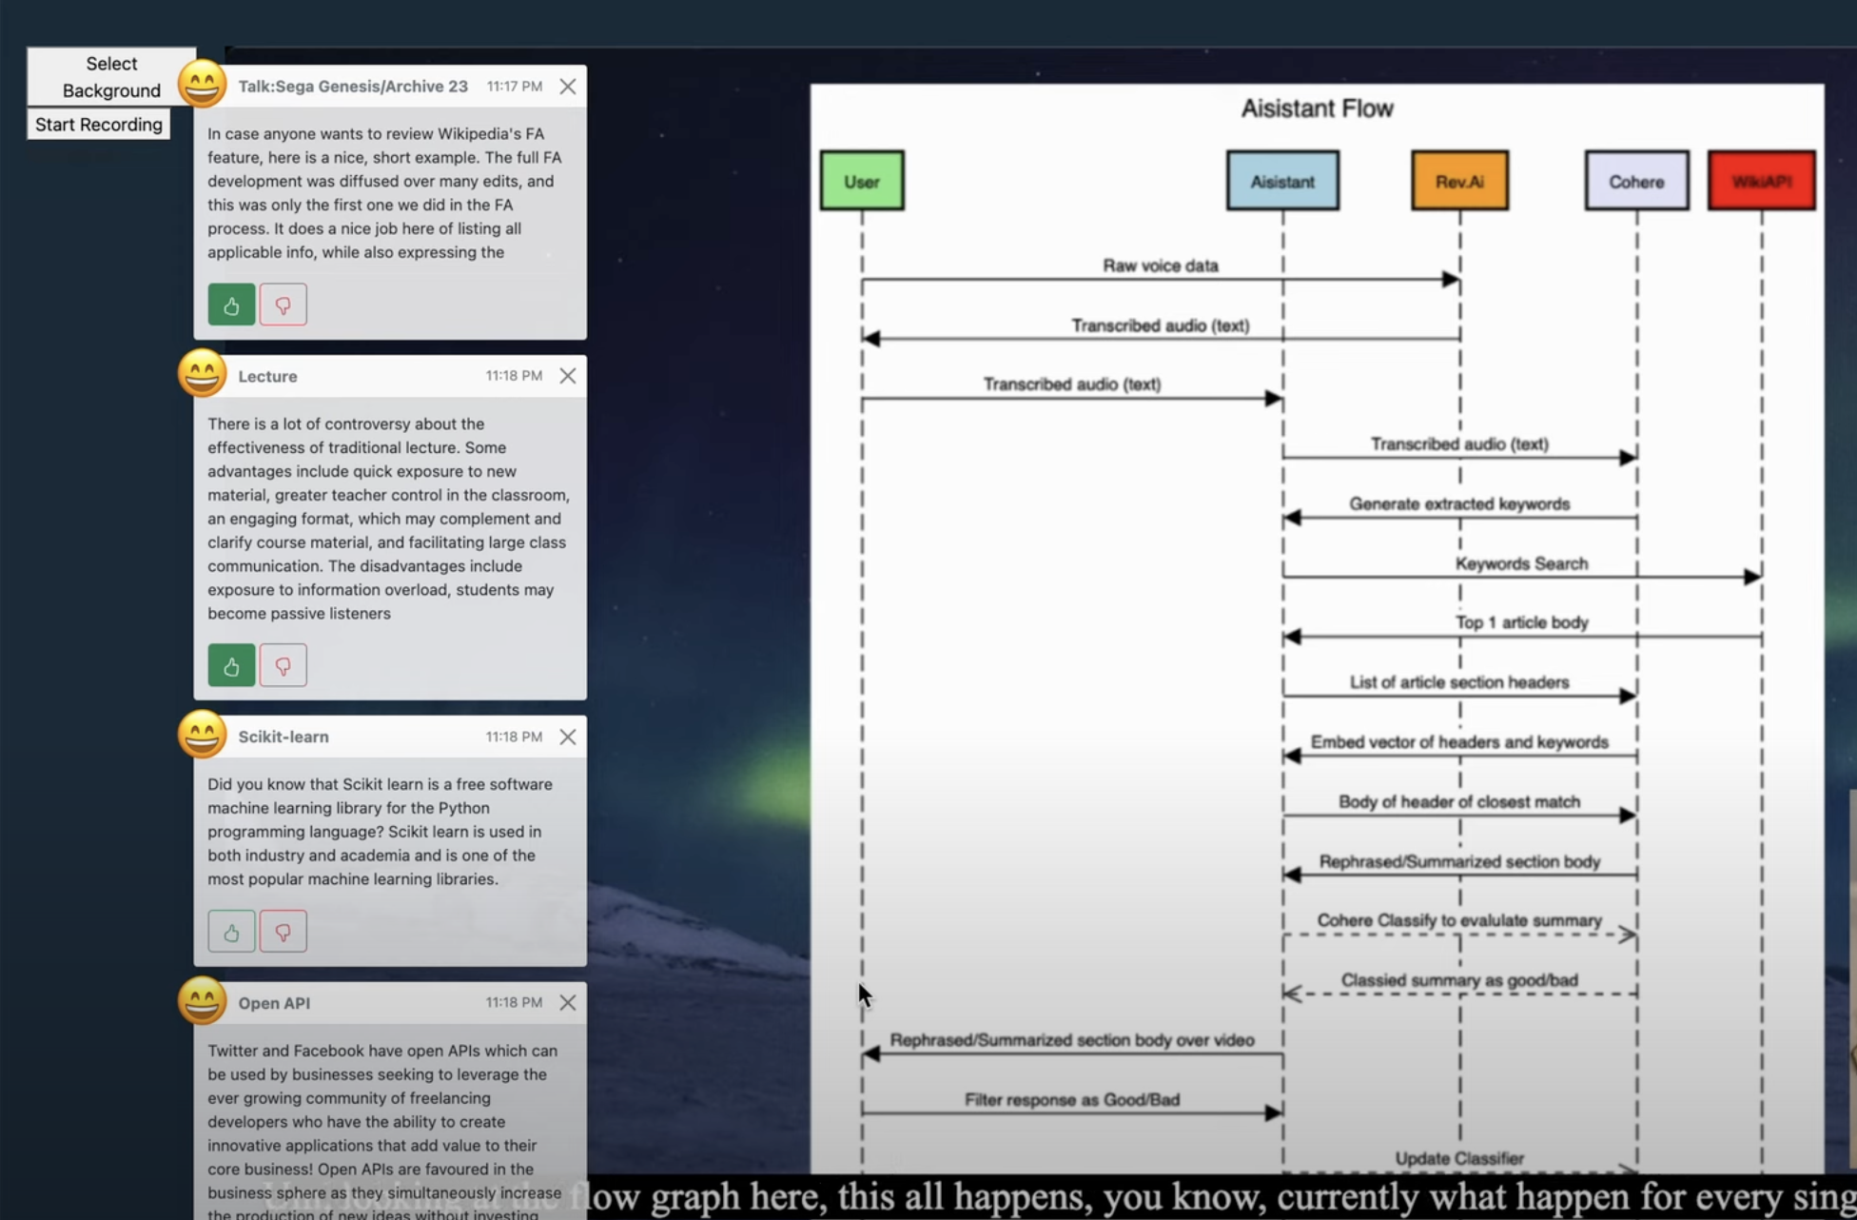Image resolution: width=1857 pixels, height=1220 pixels.
Task: Click the Open API card title
Action: coord(274,1003)
